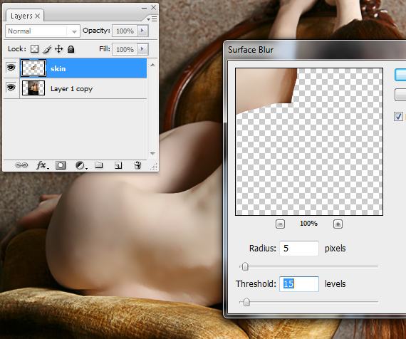Expand the Fill slider arrow
The width and height of the screenshot is (406, 339).
(x=142, y=49)
